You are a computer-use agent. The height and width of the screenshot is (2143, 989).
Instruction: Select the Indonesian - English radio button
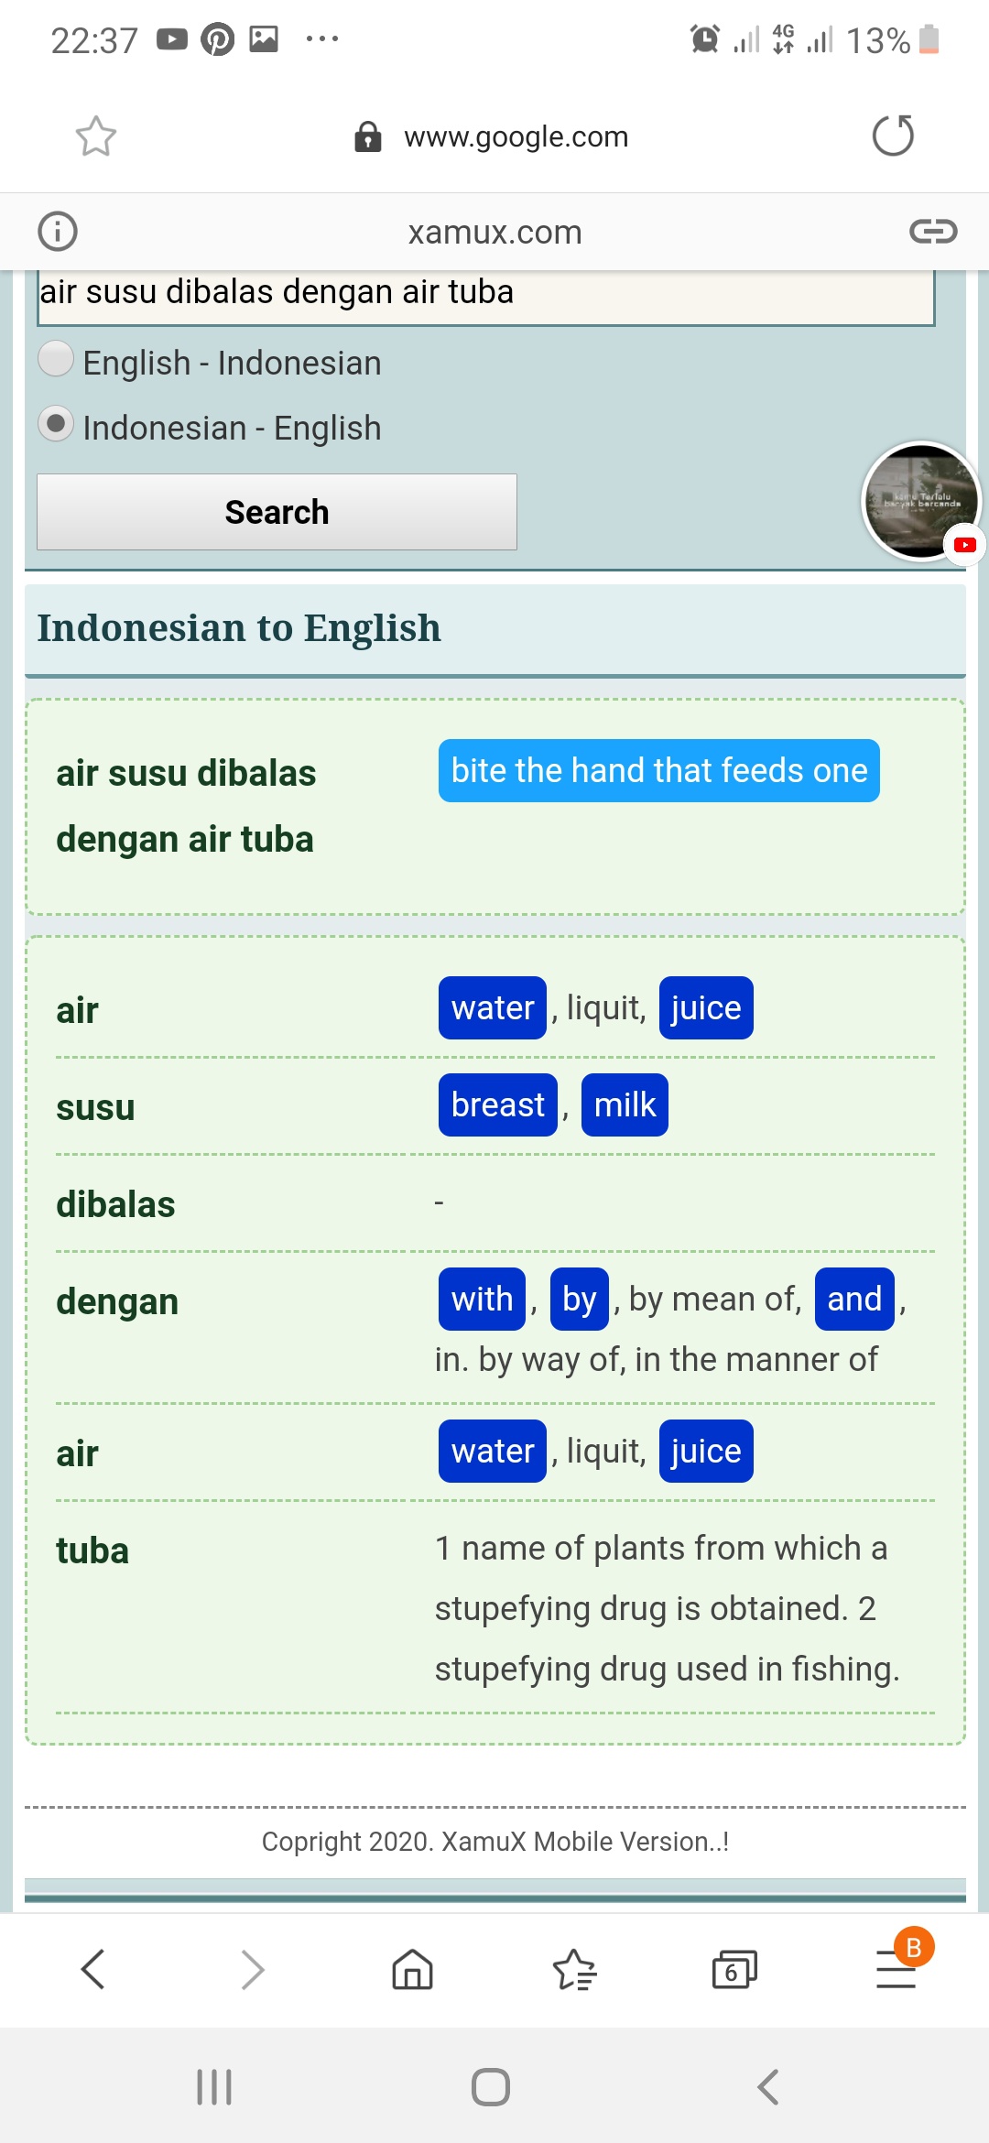(x=55, y=424)
